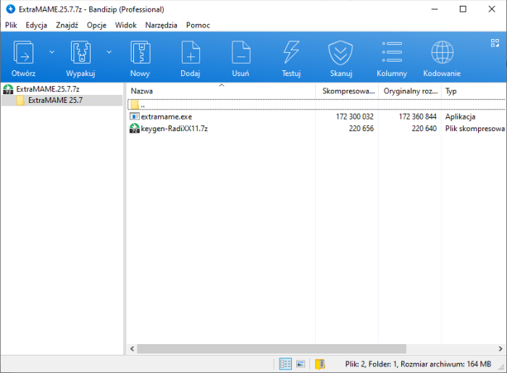Image resolution: width=507 pixels, height=373 pixels.
Task: Test the archive with Testuj
Action: (x=291, y=52)
